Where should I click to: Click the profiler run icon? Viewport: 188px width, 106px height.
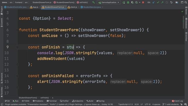point(136,2)
